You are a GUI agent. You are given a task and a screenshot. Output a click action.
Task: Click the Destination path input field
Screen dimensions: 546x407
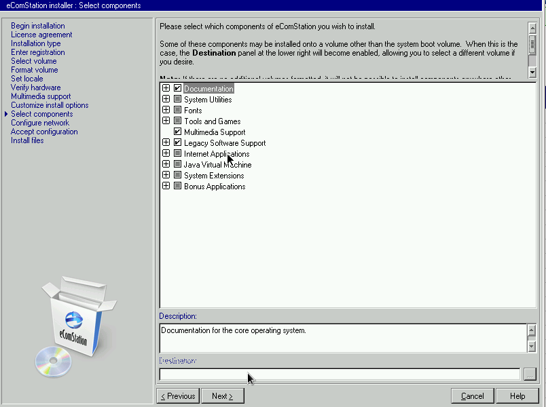340,374
